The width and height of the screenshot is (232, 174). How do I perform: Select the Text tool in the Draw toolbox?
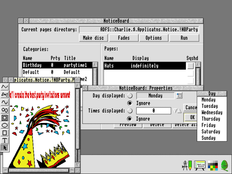click(x=5, y=140)
